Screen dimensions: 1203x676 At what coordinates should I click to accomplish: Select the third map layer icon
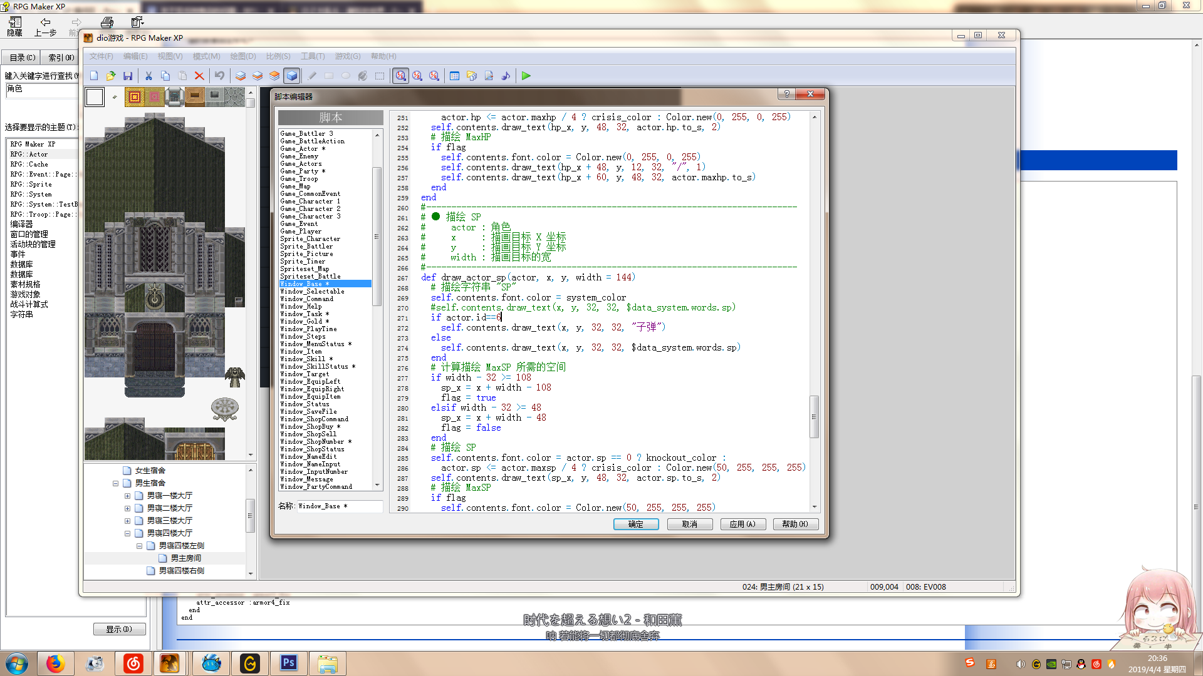[274, 76]
